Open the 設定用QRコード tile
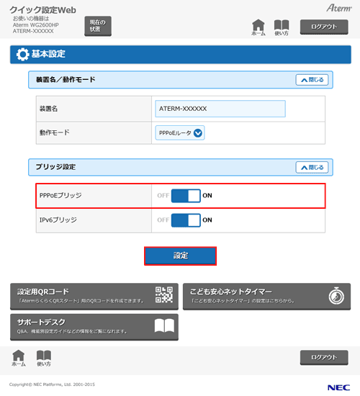The width and height of the screenshot is (360, 396). [x=94, y=296]
